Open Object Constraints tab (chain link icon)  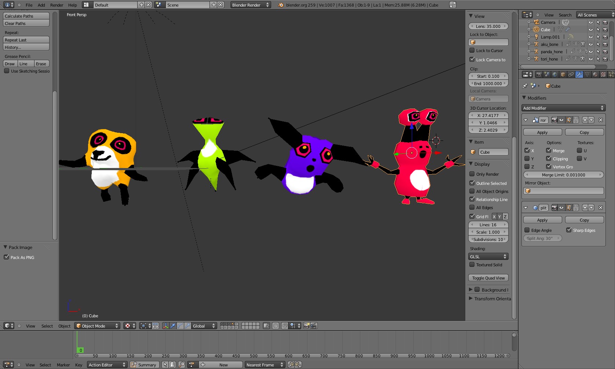tap(571, 74)
